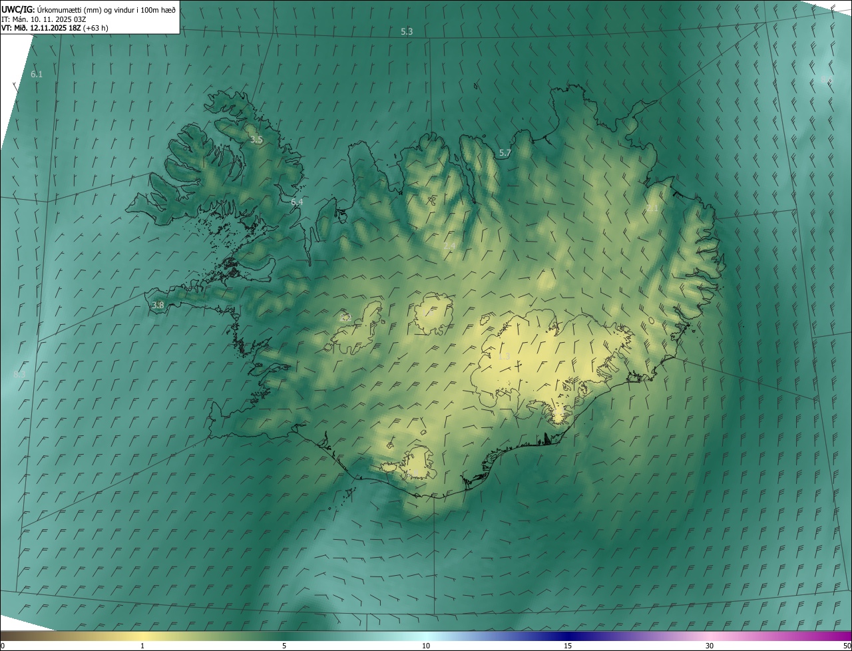Click the 'IT: Mán. 10. 11. 2025 03Z' line
Image resolution: width=852 pixels, height=651 pixels.
point(44,19)
